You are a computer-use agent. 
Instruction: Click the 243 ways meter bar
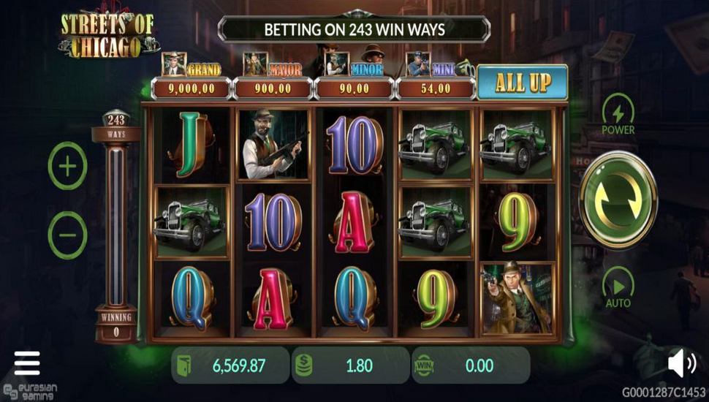click(116, 226)
